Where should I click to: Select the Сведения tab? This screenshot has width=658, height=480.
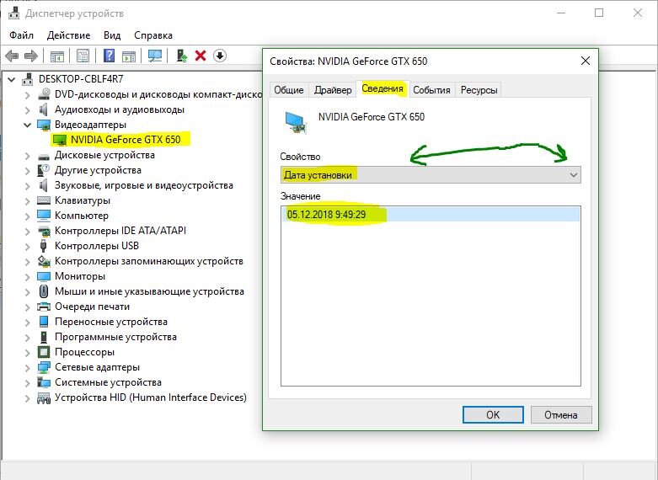click(382, 88)
